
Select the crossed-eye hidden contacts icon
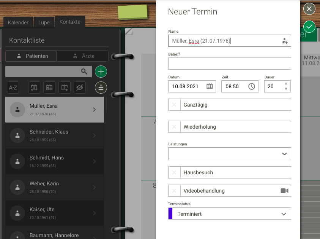pos(79,87)
